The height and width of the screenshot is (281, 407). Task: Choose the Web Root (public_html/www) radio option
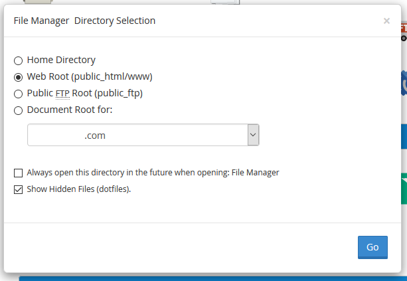18,78
